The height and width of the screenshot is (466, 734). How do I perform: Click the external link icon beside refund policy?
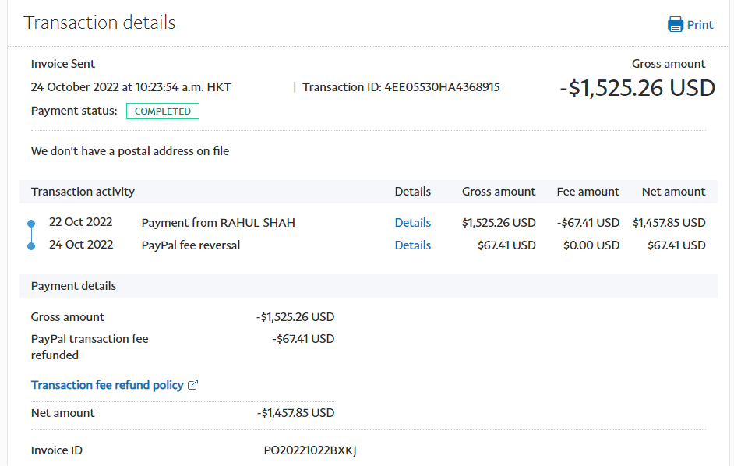pyautogui.click(x=193, y=385)
